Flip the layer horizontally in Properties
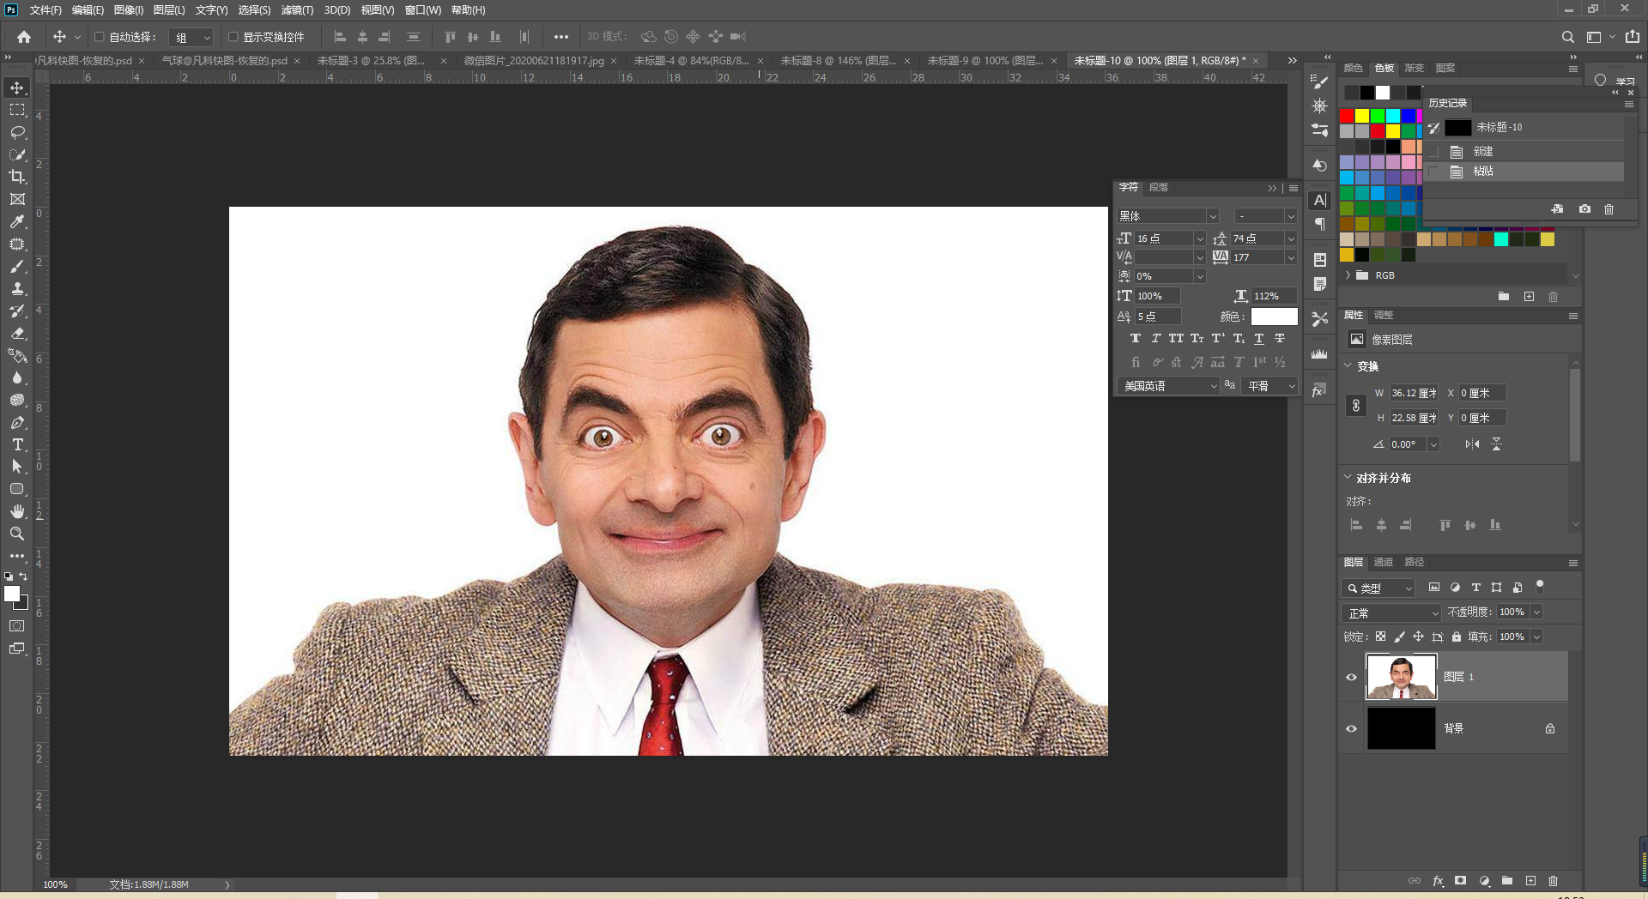Screen dimensions: 1648x899 [1472, 444]
